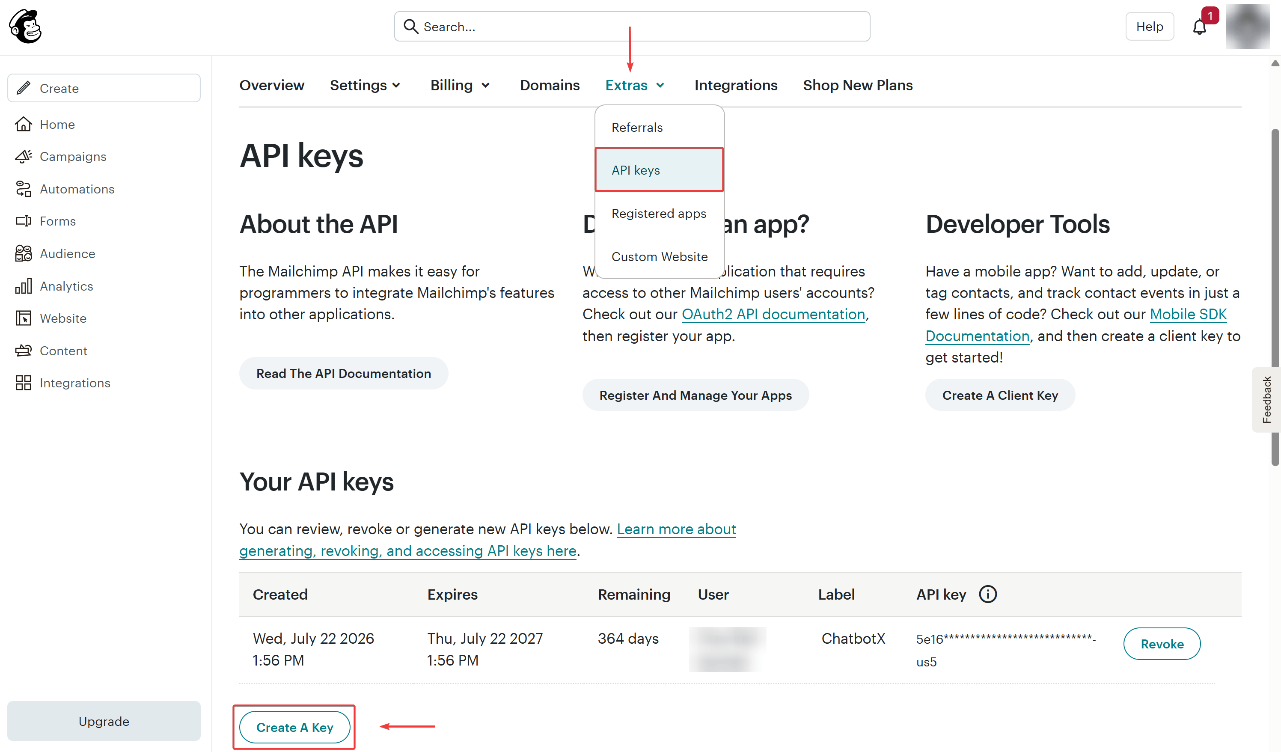Click the Expires column header
Screen dimensions: 1281x752
pos(452,594)
